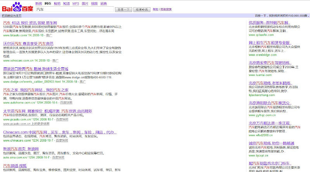Open result 太平洋汽车网 精准报价 权威评测
The height and width of the screenshot is (172, 310).
coord(47,111)
